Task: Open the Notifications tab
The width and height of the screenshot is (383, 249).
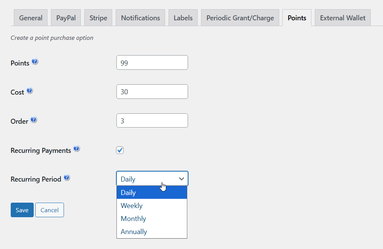Action: pos(141,18)
